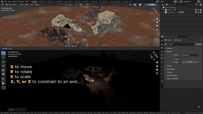Screen dimensions: 203x114
Task: Open the Scene properties tab
Action: click(x=162, y=55)
